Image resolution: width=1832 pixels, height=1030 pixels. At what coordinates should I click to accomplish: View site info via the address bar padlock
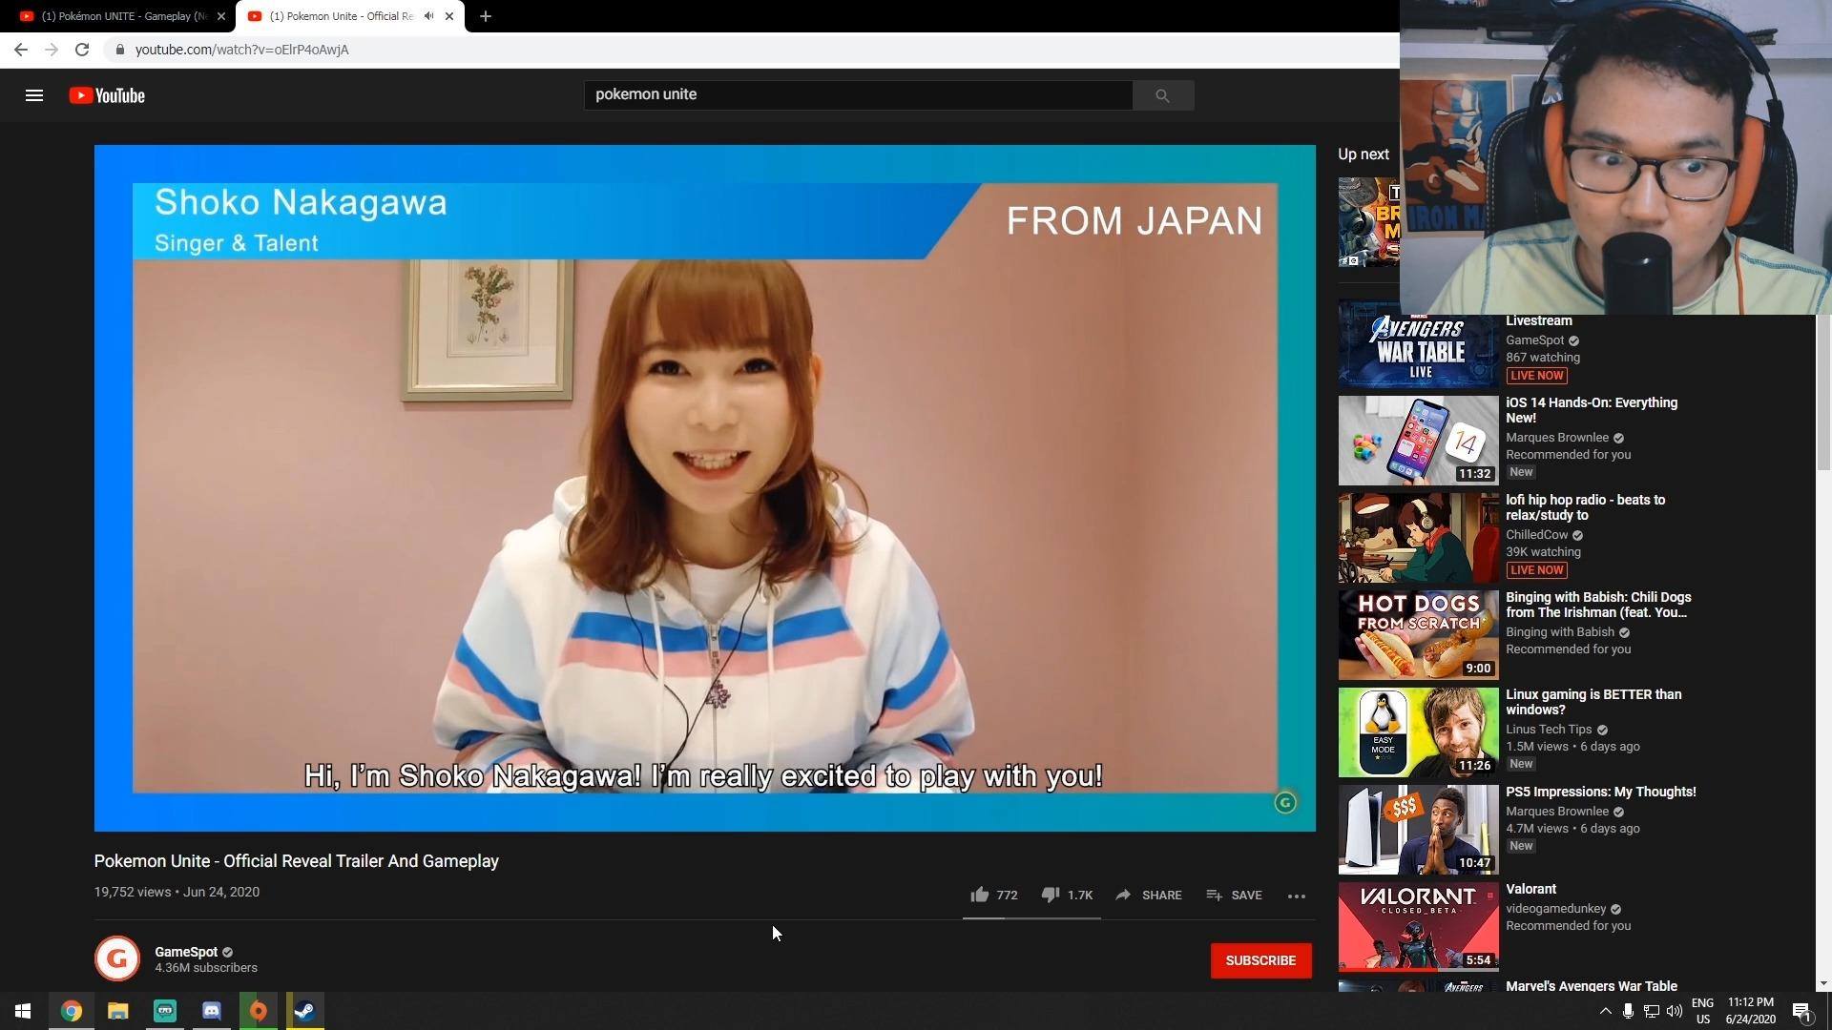[x=119, y=50]
